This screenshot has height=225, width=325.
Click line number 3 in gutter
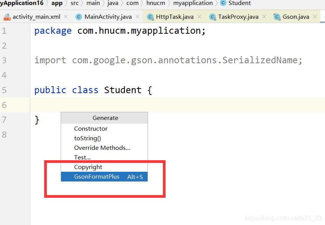point(4,61)
